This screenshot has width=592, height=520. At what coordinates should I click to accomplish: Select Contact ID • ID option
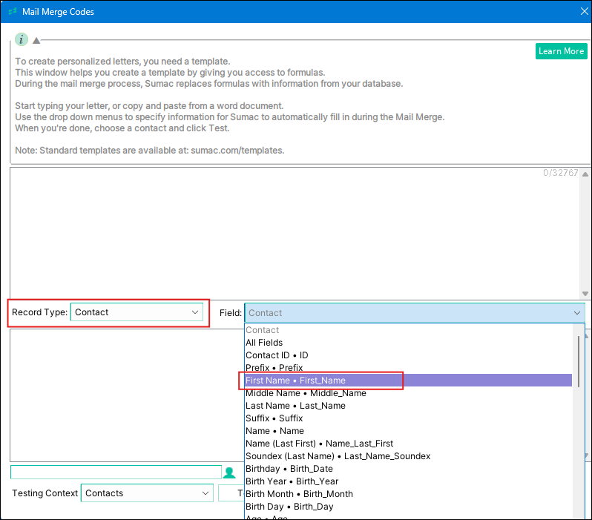tap(277, 355)
